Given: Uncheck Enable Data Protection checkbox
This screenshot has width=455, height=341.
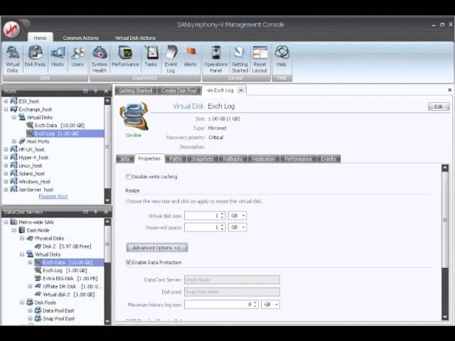Looking at the screenshot, I should pyautogui.click(x=128, y=262).
